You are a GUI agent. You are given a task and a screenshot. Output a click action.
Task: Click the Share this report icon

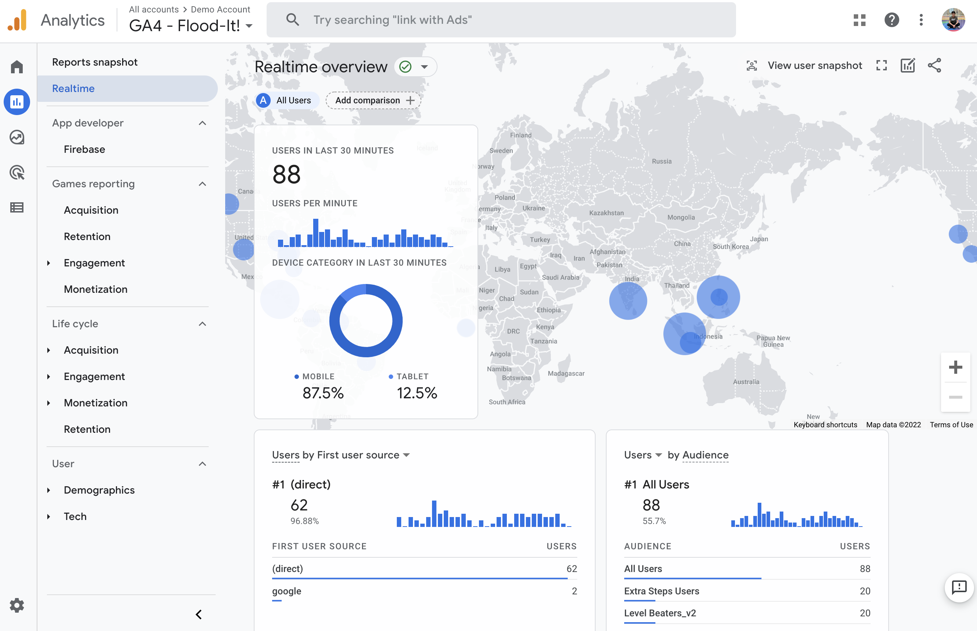tap(934, 66)
